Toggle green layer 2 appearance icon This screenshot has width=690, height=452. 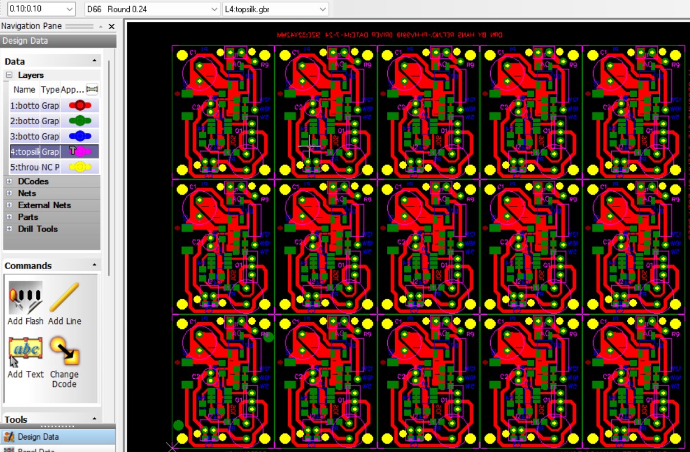click(x=79, y=121)
